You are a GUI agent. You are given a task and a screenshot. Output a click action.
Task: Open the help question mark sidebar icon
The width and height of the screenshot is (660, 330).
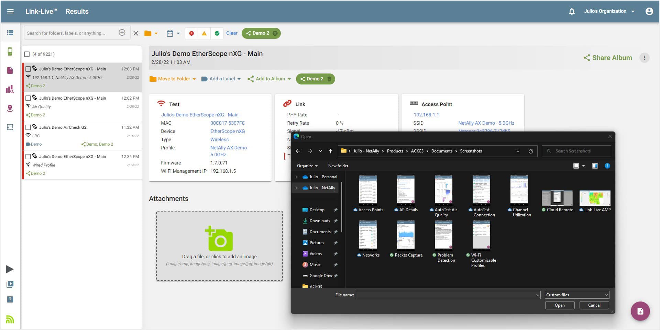point(10,299)
